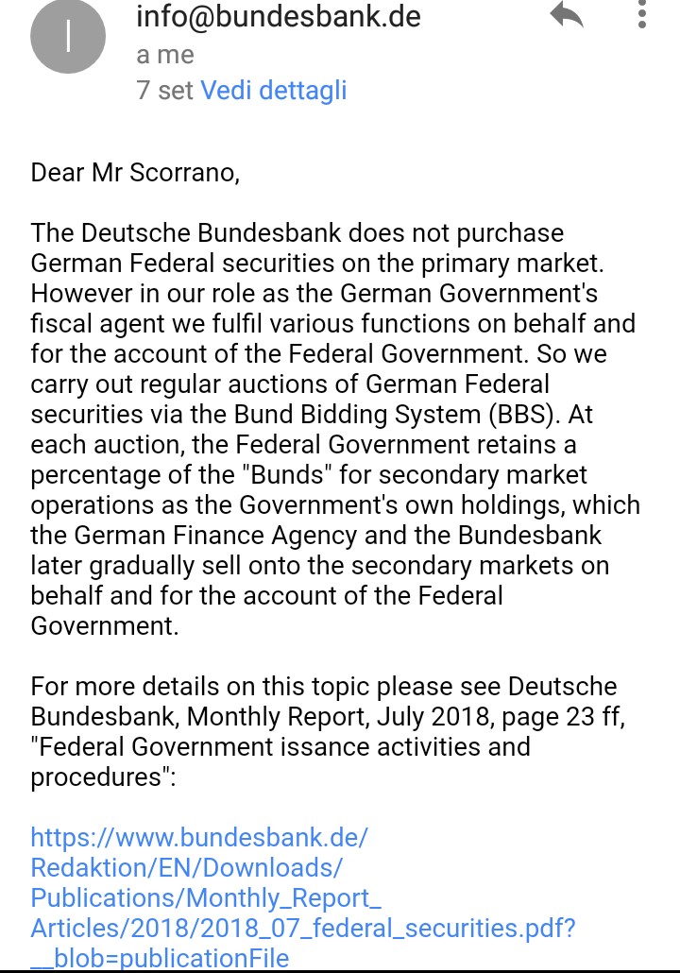Open the https://www.bundesbank.de/ link line
This screenshot has height=973, width=680.
[x=199, y=838]
